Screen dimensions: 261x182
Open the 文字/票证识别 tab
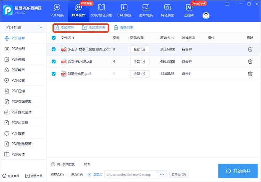[x=101, y=11]
